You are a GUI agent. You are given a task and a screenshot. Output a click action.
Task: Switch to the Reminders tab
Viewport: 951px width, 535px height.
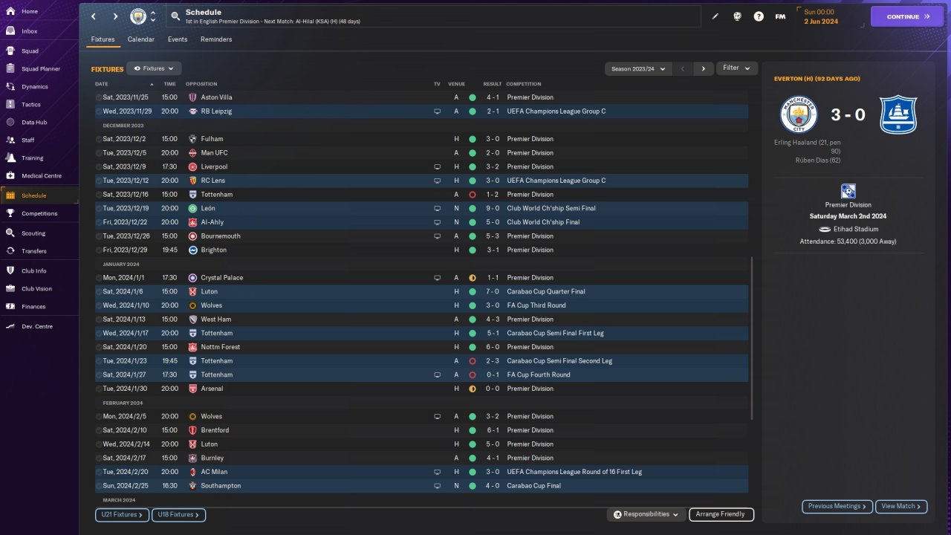(x=216, y=39)
